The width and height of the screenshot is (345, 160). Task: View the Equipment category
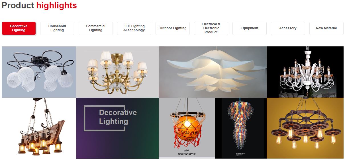(250, 28)
